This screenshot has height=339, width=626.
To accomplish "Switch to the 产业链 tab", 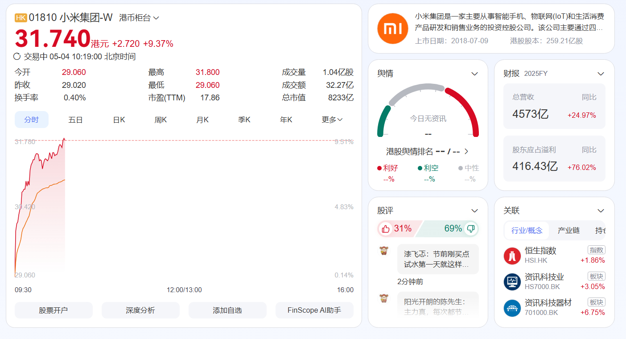I will click(569, 230).
